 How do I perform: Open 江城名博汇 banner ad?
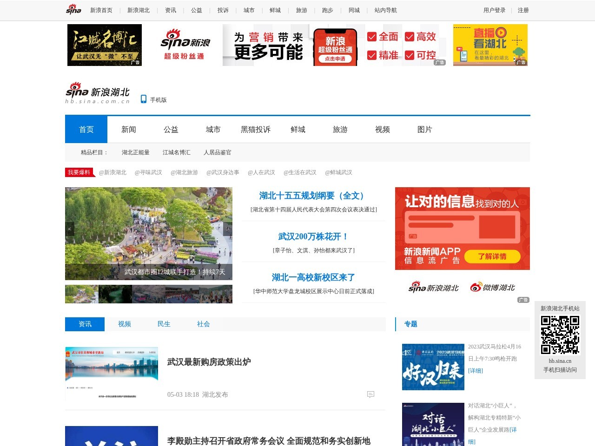(x=105, y=45)
